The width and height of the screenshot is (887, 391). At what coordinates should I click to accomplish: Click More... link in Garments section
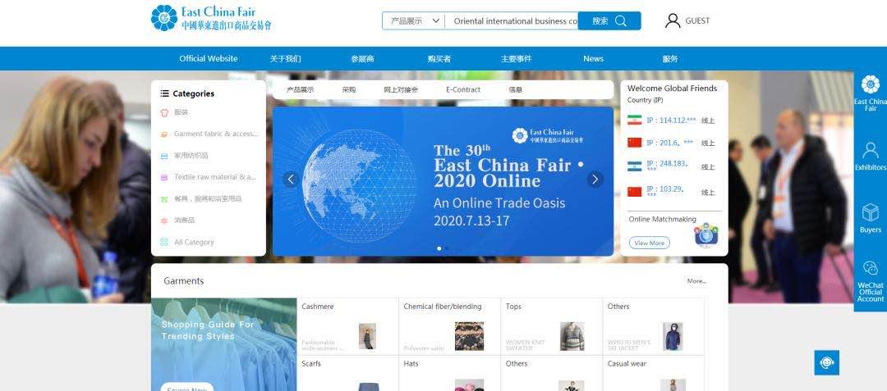point(696,281)
